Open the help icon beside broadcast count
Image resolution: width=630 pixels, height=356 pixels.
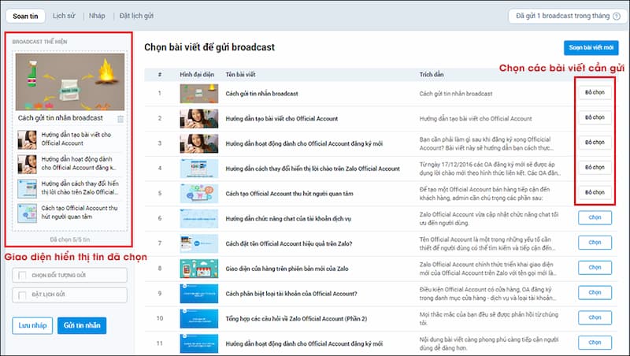[617, 16]
